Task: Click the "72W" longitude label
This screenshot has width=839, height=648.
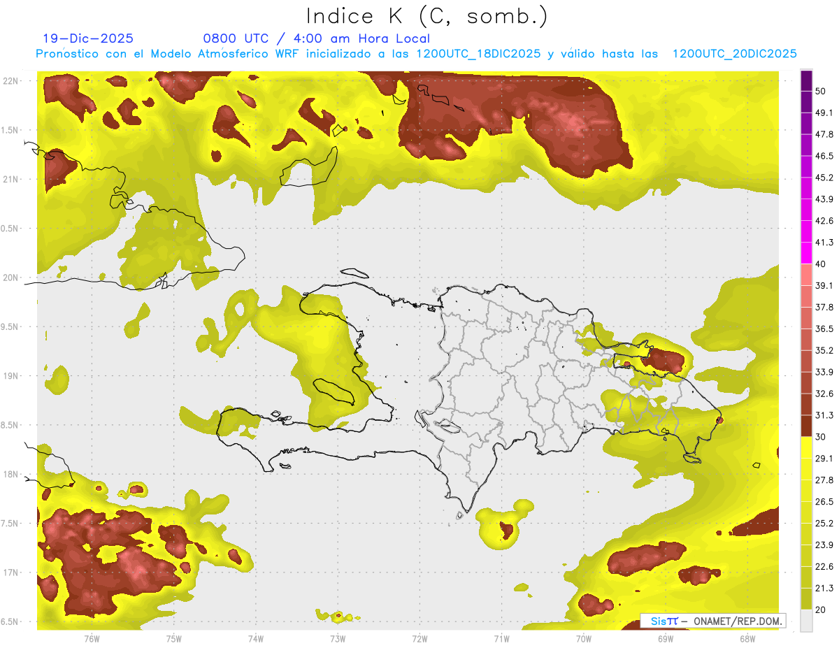Action: (x=419, y=638)
